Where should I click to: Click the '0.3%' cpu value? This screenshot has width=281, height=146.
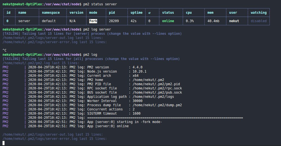tap(190, 21)
